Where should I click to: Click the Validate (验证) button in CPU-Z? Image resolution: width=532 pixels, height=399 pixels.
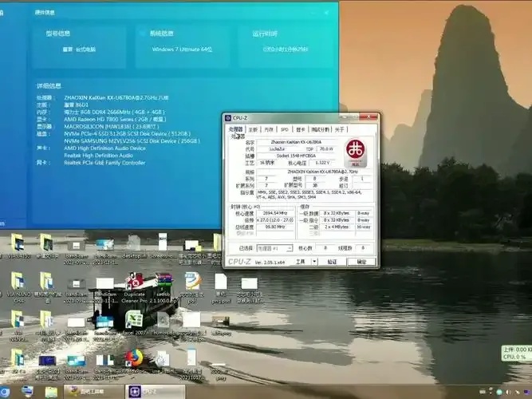pyautogui.click(x=332, y=262)
